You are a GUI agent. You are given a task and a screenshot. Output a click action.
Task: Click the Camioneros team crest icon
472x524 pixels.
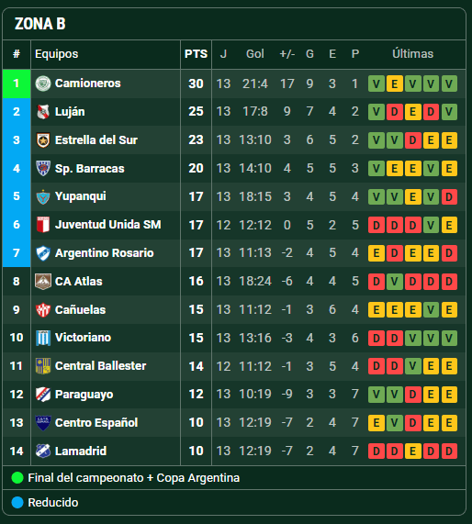click(x=43, y=84)
